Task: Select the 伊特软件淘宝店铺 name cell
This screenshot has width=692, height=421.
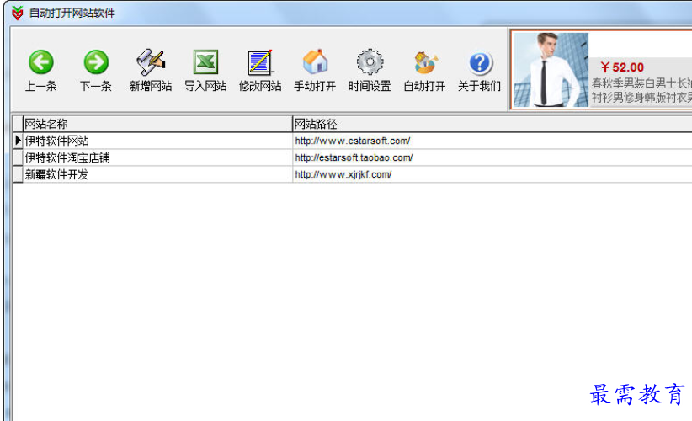Action: coord(157,157)
